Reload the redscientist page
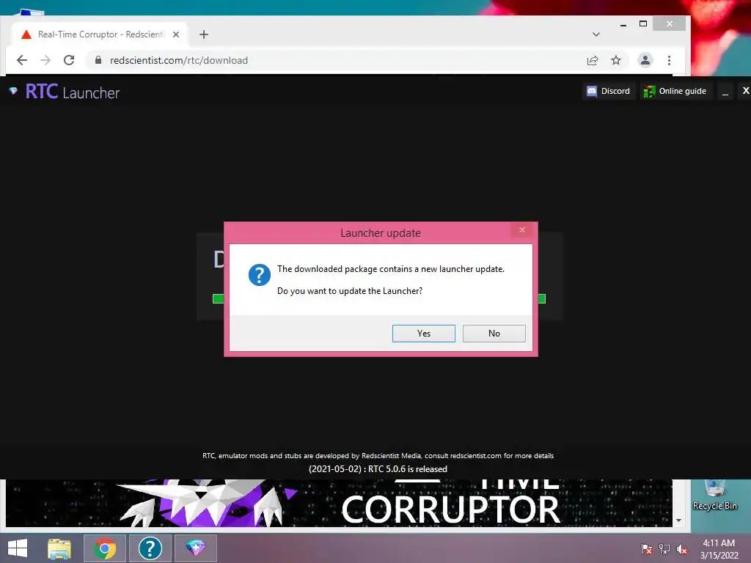Image resolution: width=751 pixels, height=563 pixels. coord(69,60)
